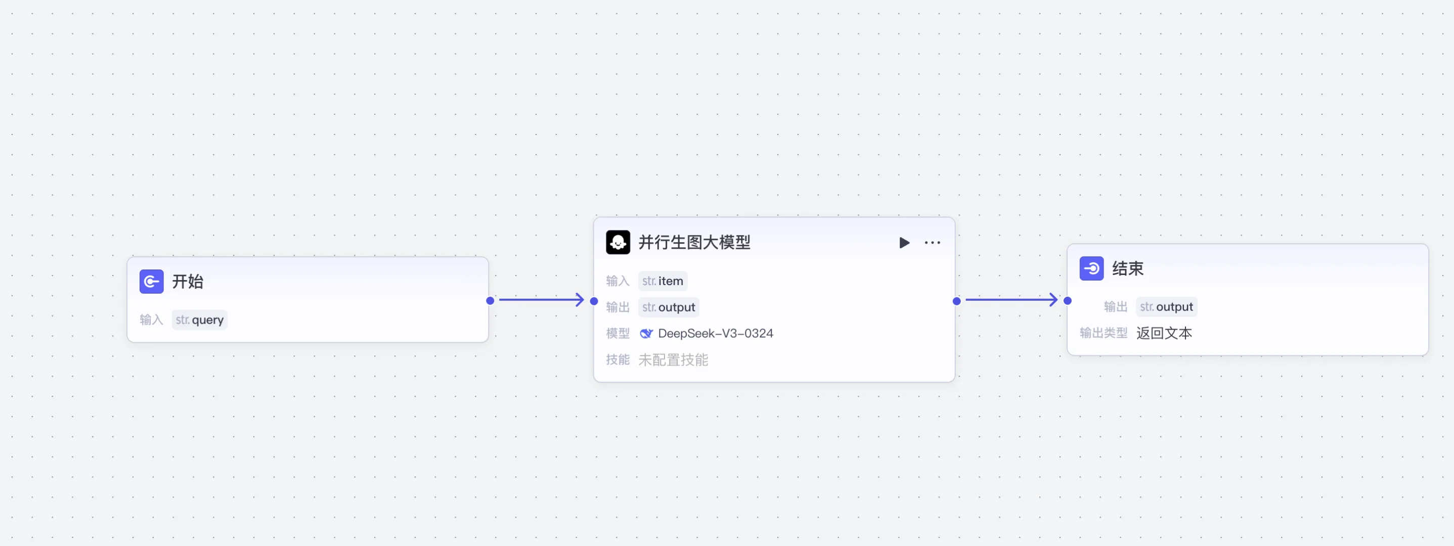The width and height of the screenshot is (1454, 546).
Task: Click the str.output tag on 并行生图大模型
Action: (668, 307)
